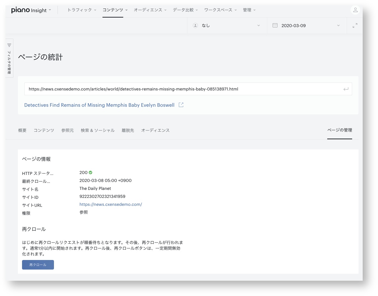Click the 最終クロール... label
The height and width of the screenshot is (296, 378).
pos(36,181)
